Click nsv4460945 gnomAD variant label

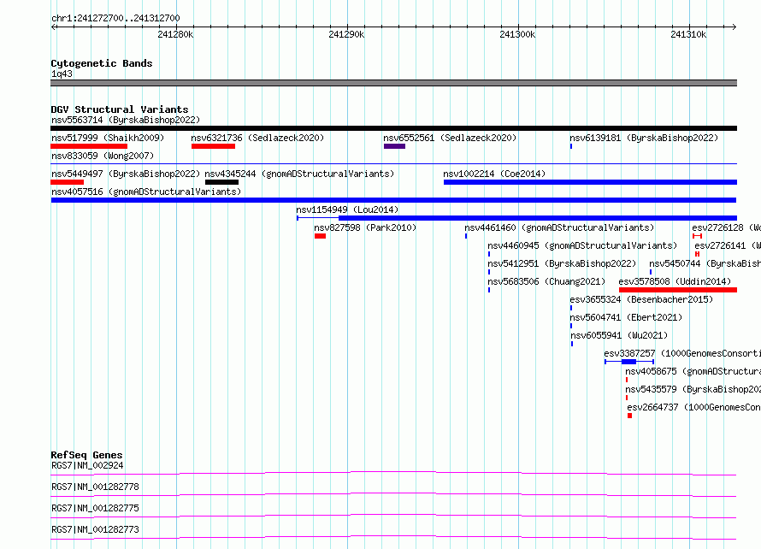pos(582,245)
